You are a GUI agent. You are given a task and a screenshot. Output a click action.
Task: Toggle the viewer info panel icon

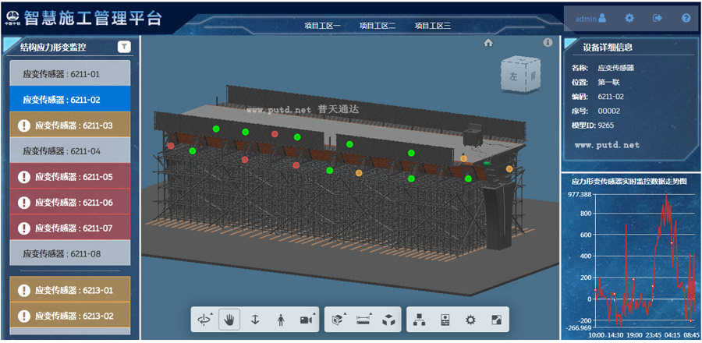pyautogui.click(x=548, y=43)
